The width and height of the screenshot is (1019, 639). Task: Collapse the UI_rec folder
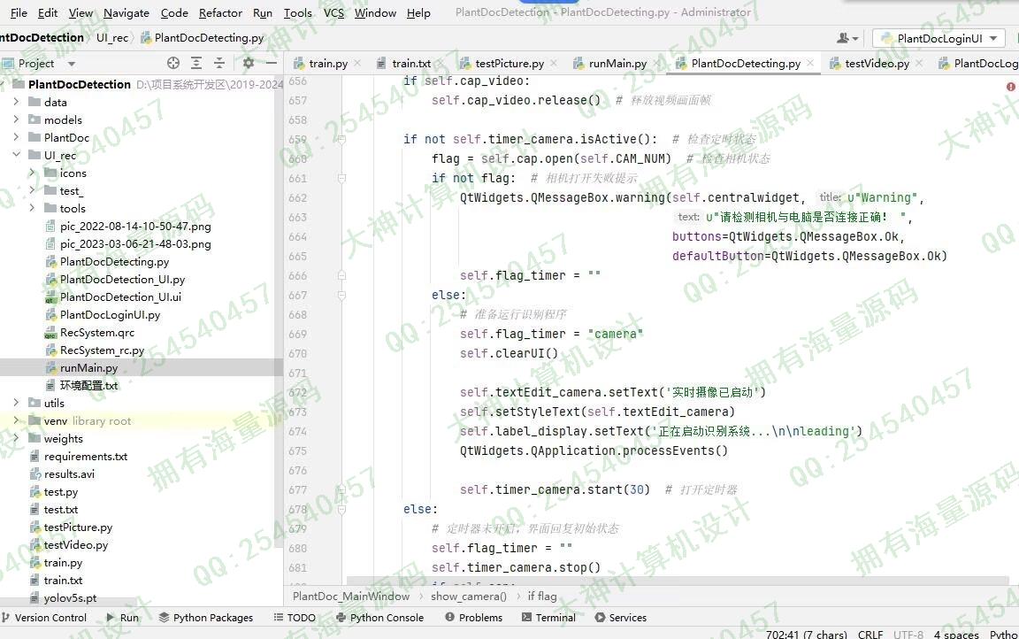pos(16,155)
